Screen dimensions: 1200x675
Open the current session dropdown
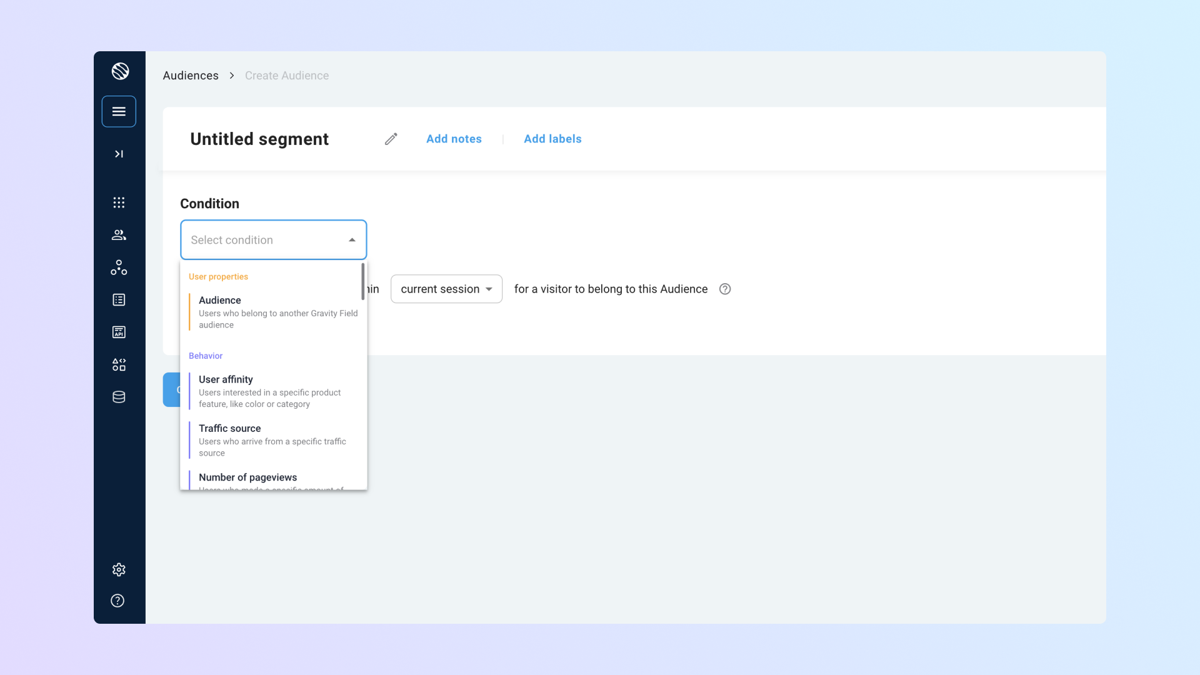click(446, 289)
